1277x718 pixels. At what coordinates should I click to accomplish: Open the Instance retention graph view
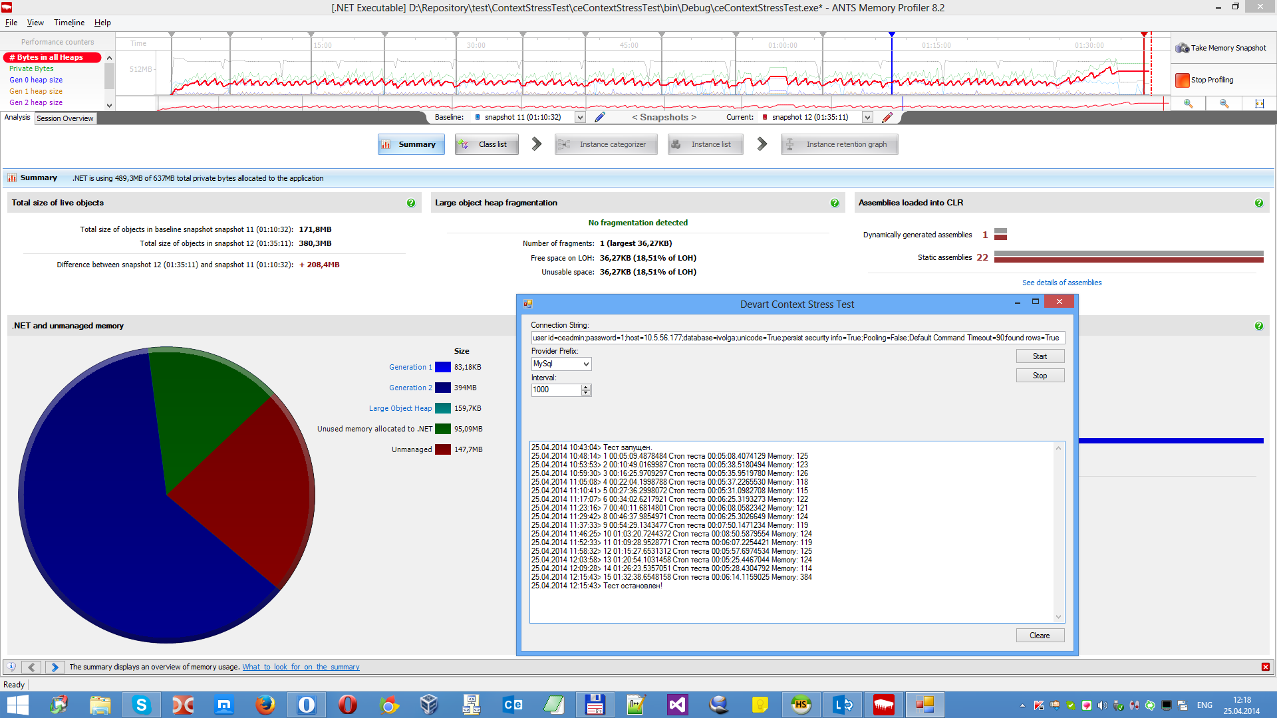839,144
